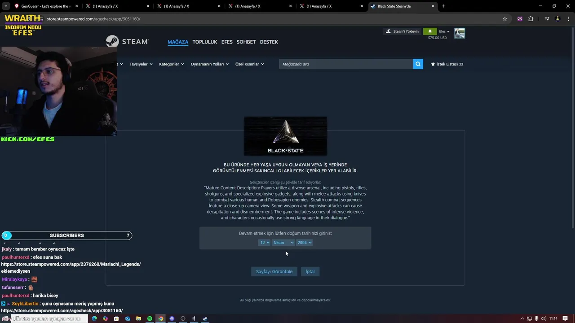Image resolution: width=575 pixels, height=323 pixels.
Task: Click the Chrome taskbar icon
Action: tap(161, 319)
